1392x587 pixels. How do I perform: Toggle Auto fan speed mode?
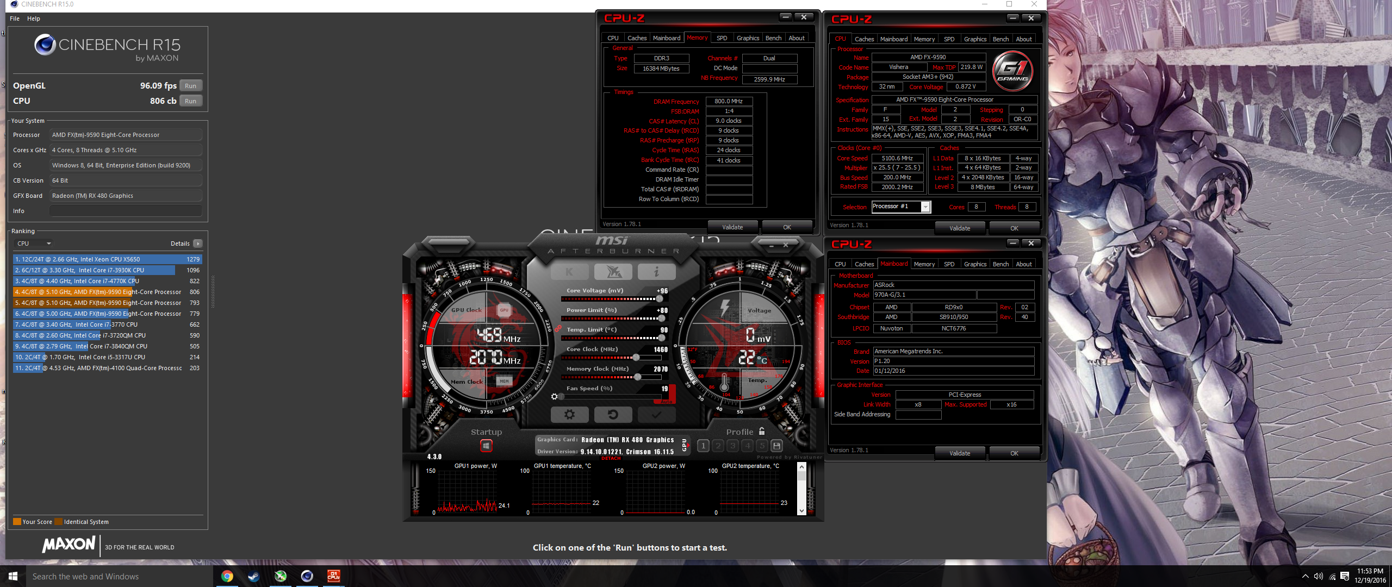[667, 402]
